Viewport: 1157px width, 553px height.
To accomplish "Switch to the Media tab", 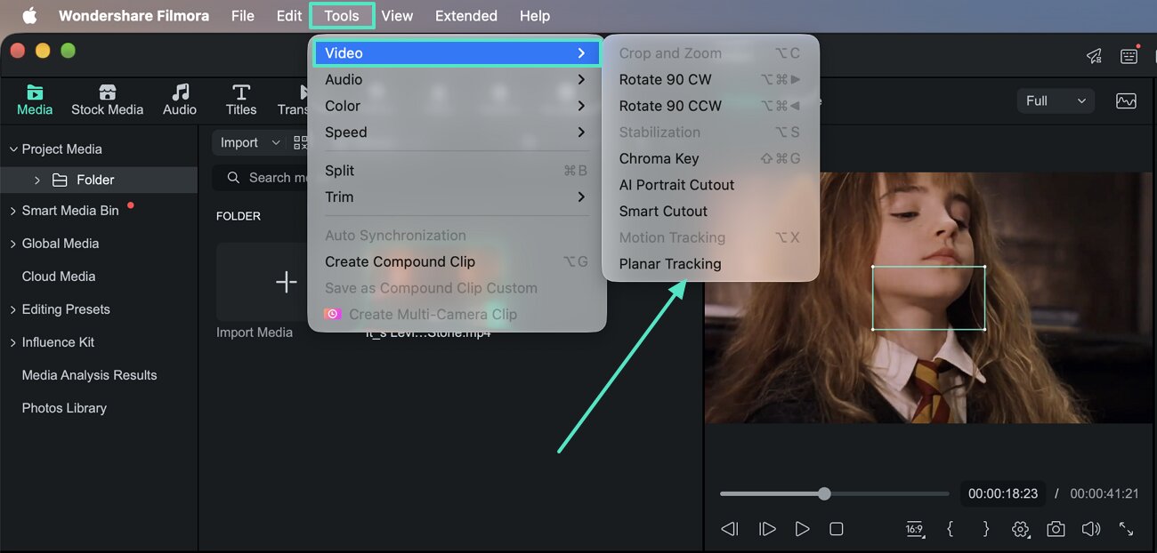I will pyautogui.click(x=35, y=100).
